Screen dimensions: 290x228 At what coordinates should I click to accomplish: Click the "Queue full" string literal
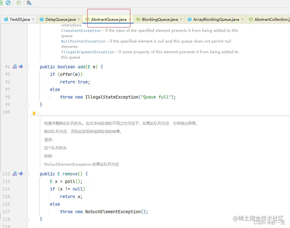pos(156,97)
